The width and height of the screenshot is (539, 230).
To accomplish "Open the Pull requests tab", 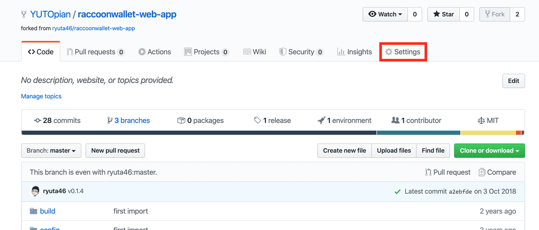I will [95, 52].
